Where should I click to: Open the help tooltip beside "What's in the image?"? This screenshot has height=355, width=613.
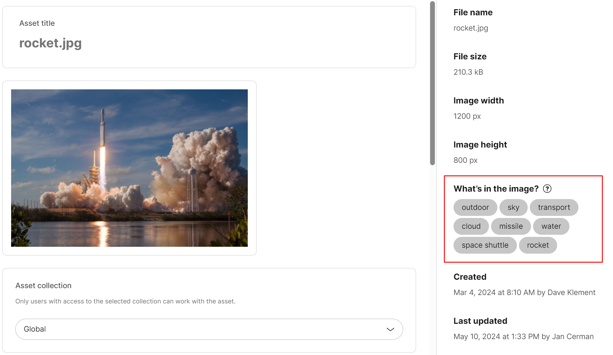(x=548, y=189)
